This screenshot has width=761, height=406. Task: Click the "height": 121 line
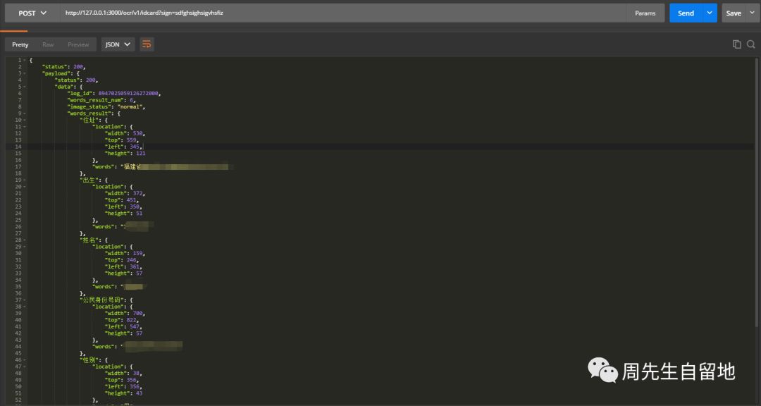[x=125, y=154]
